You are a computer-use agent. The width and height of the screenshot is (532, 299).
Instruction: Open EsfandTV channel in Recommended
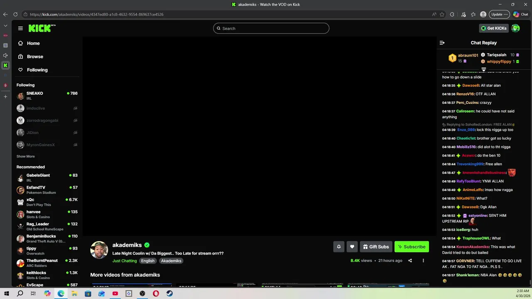(x=47, y=190)
